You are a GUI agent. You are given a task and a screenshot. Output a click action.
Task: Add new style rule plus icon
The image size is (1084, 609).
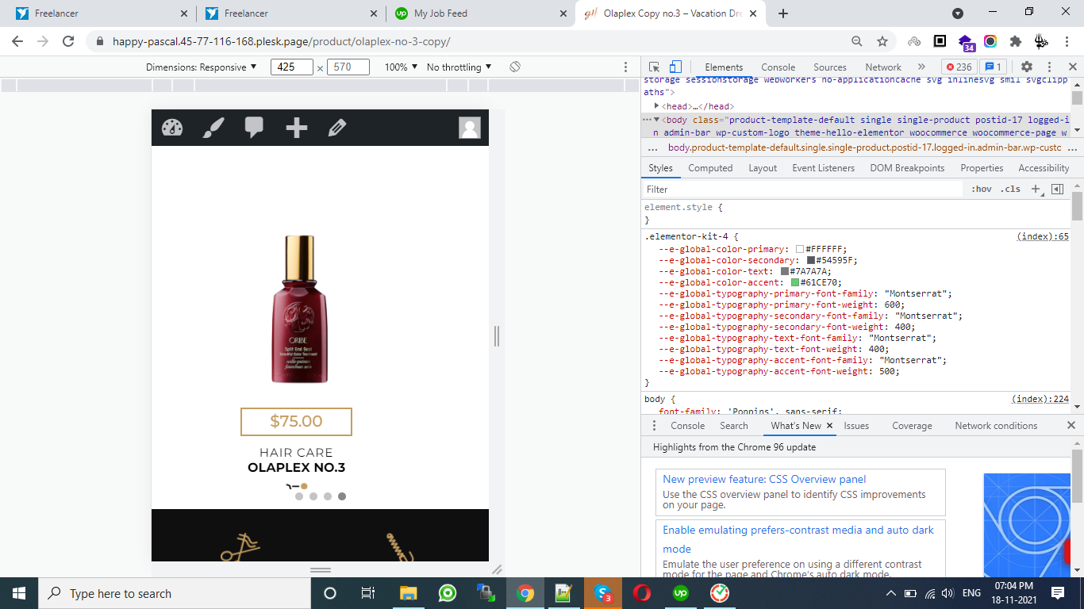click(x=1035, y=189)
